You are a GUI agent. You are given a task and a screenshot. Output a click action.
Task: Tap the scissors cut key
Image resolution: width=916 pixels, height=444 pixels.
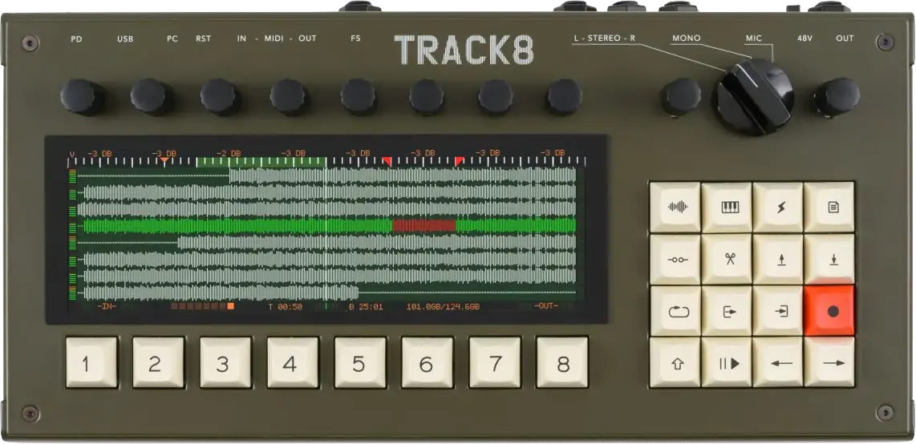pyautogui.click(x=727, y=259)
